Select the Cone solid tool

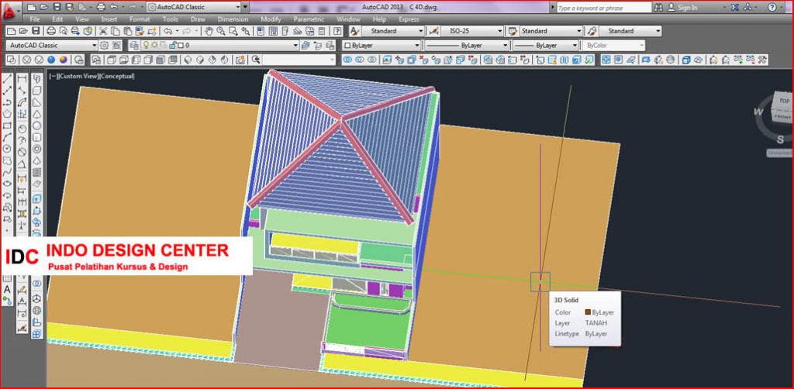tap(37, 115)
